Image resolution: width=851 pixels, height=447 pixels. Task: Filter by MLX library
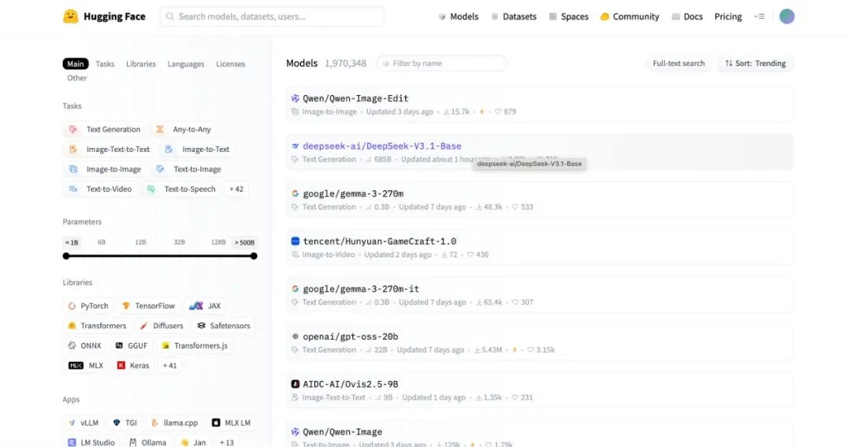click(86, 366)
